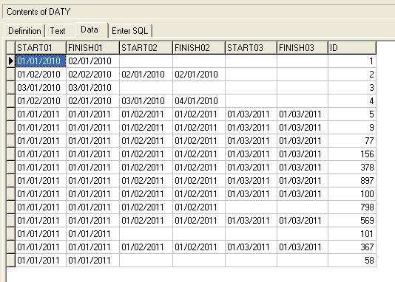Select START03 cell in row ID 5

click(251, 114)
